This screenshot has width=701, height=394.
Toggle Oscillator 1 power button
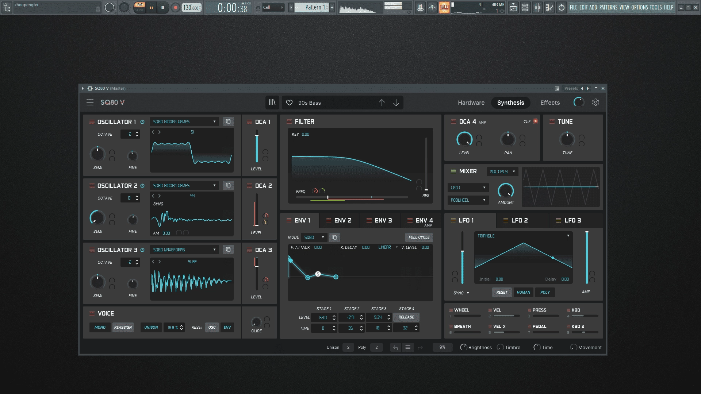142,122
